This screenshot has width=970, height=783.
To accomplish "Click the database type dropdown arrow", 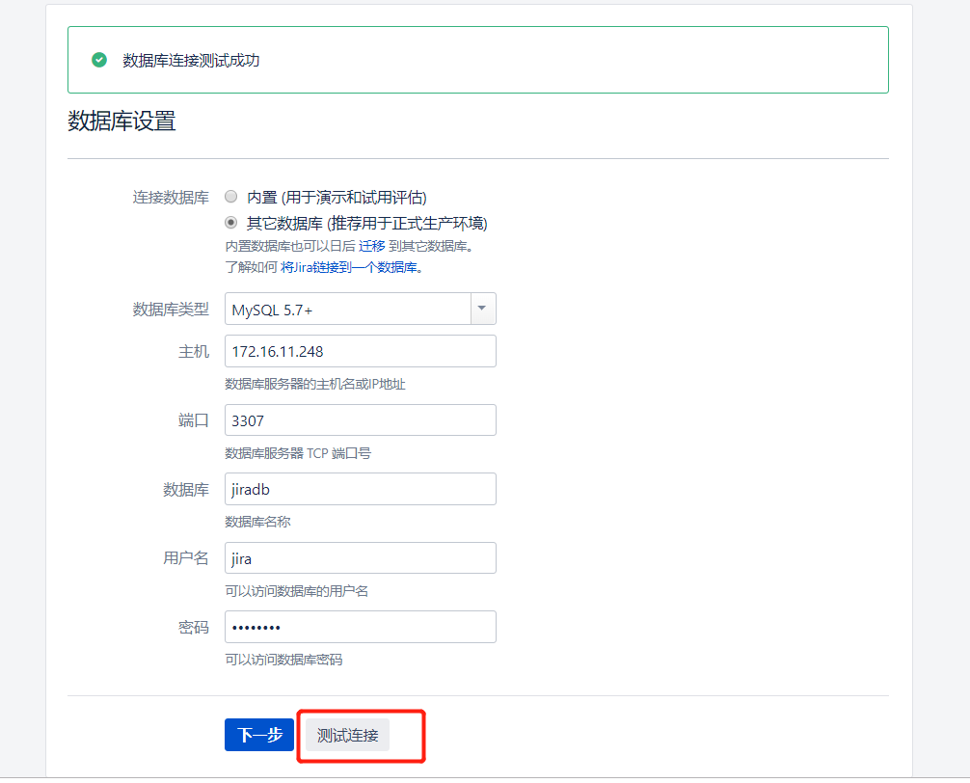I will click(483, 309).
